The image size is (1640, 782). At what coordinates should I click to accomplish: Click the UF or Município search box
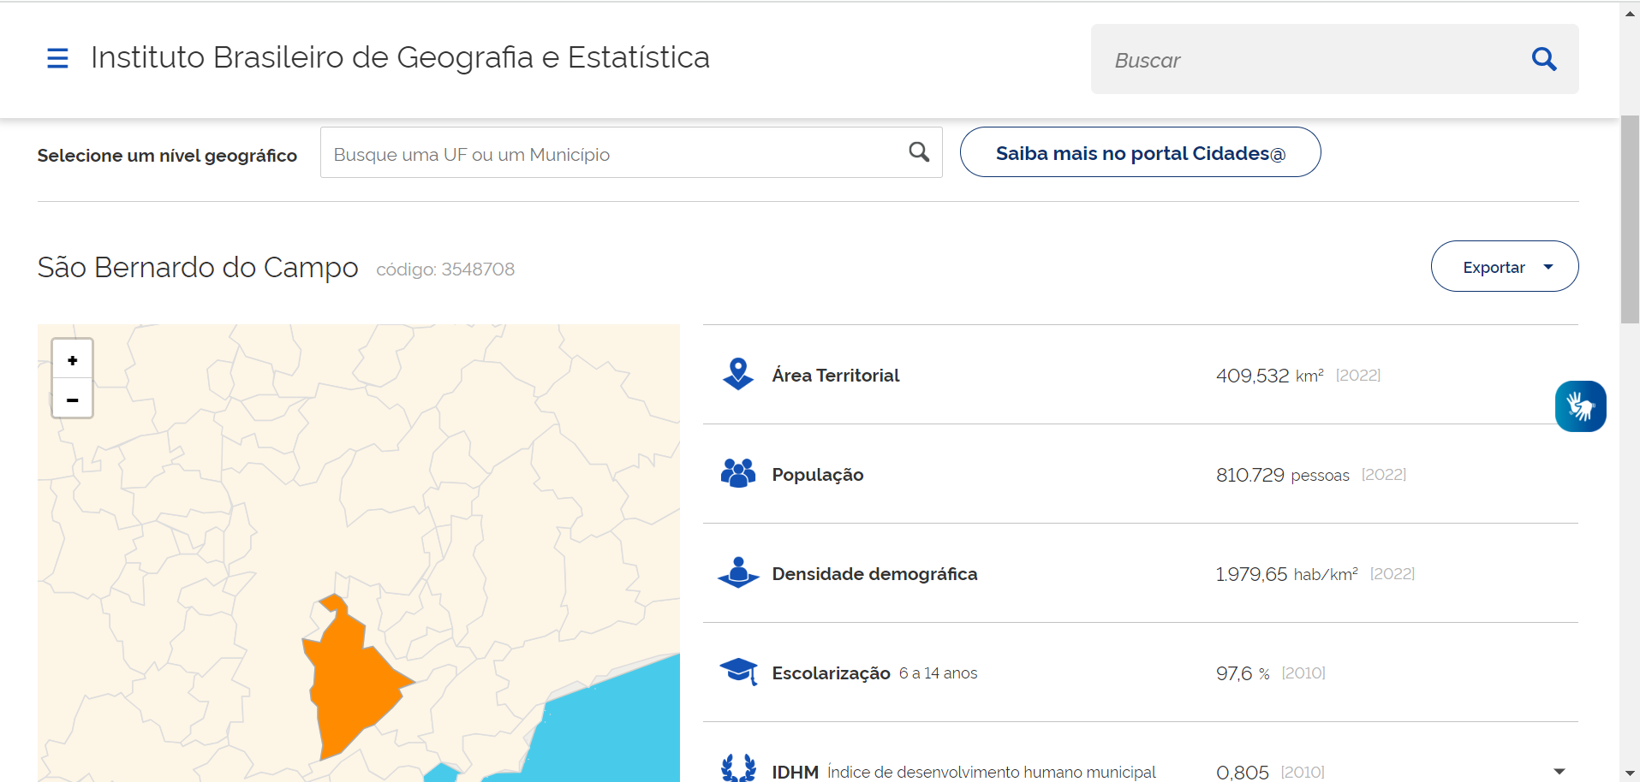tap(631, 152)
